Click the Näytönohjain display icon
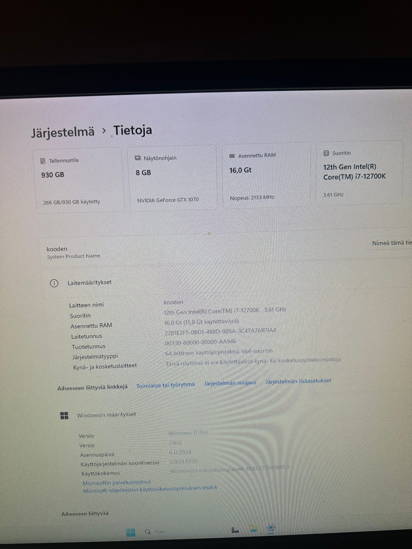This screenshot has height=549, width=412. coord(137,157)
